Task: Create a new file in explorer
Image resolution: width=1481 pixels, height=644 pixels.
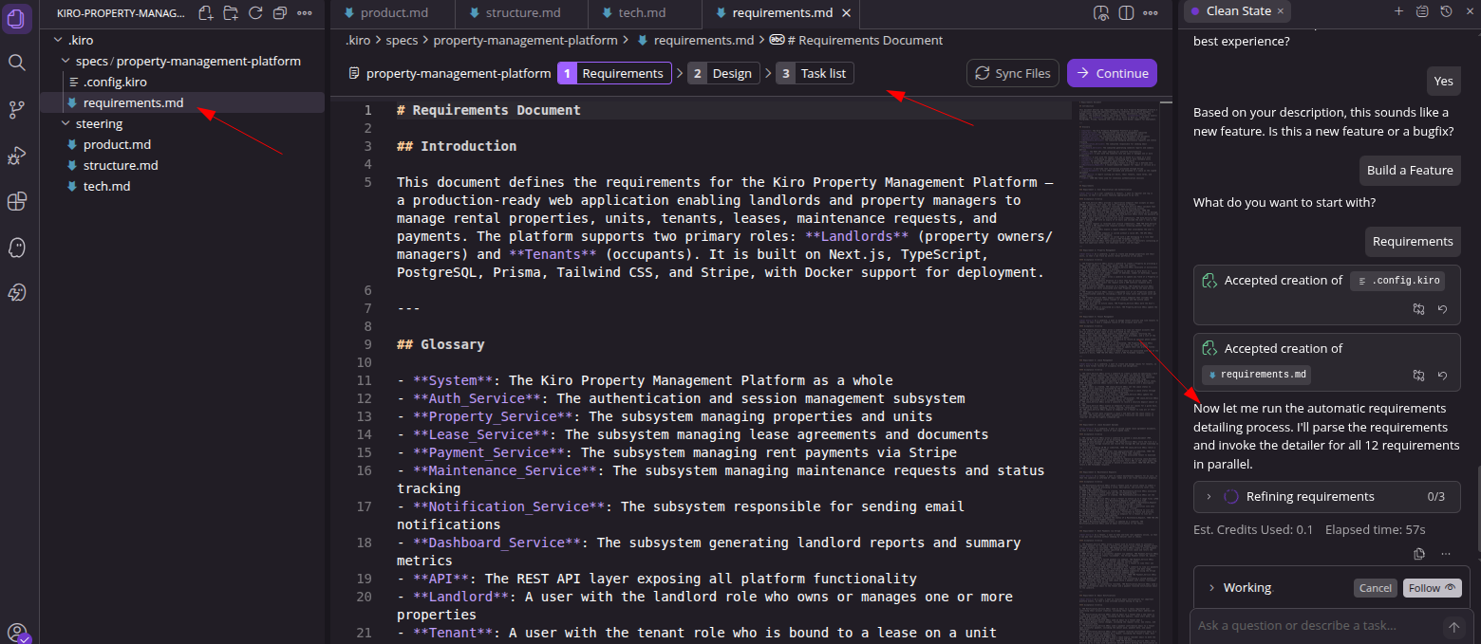Action: click(x=206, y=12)
